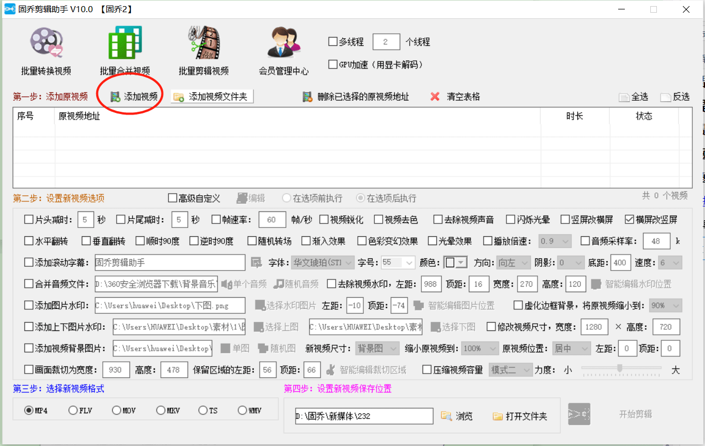Viewport: 705px width, 446px height.
Task: Expand the 播放倍速 dropdown
Action: pos(565,241)
